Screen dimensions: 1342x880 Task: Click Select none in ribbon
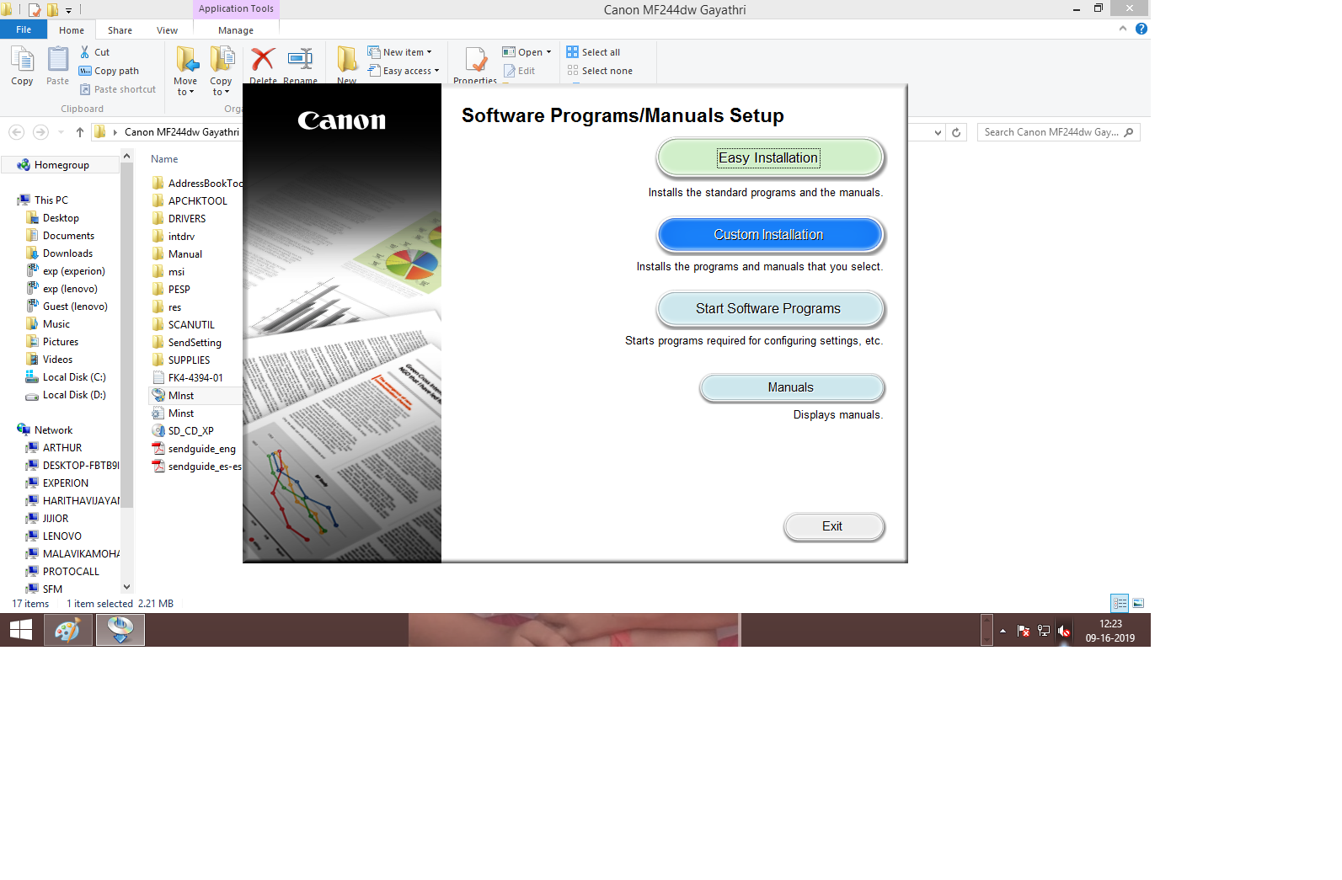(x=600, y=71)
